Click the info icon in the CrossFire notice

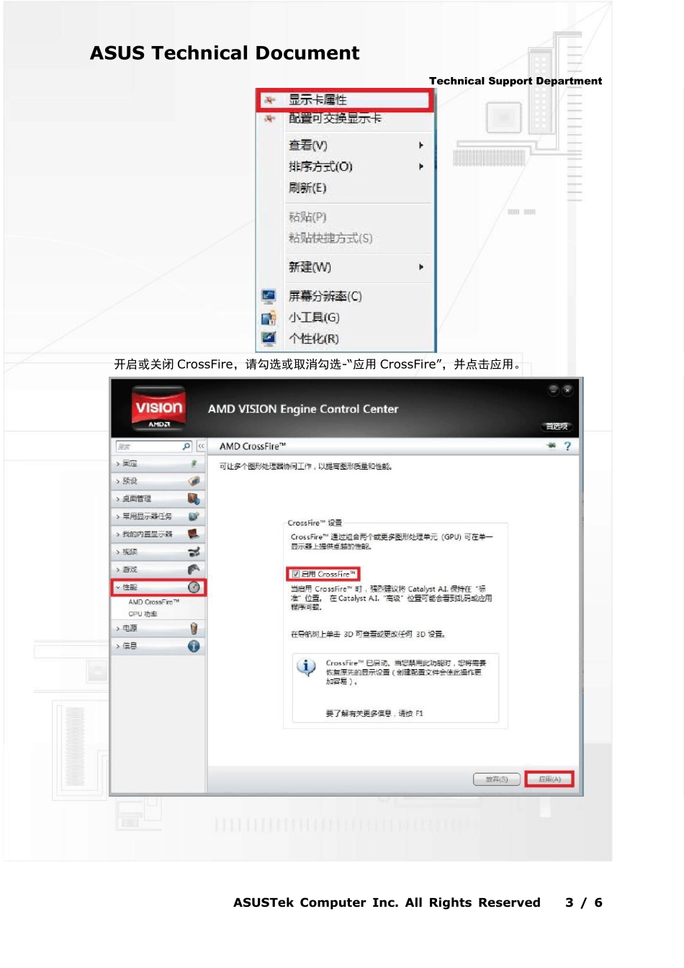click(306, 668)
